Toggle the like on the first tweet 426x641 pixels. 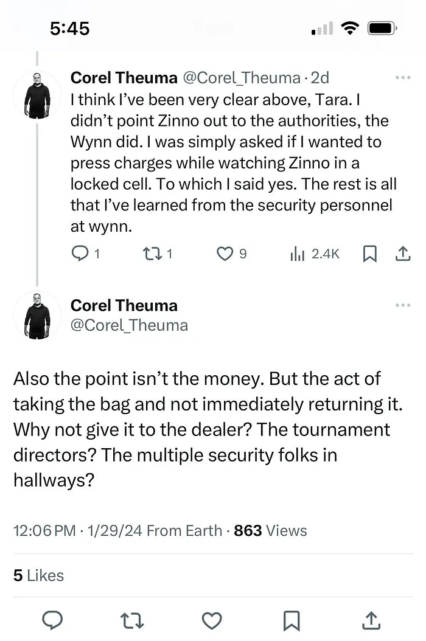225,254
